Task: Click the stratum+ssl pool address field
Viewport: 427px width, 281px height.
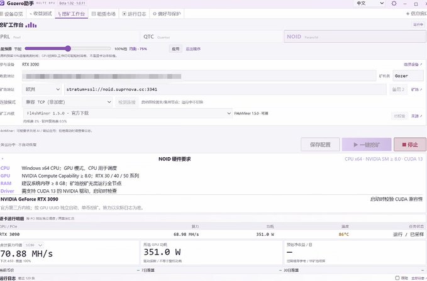Action: pyautogui.click(x=225, y=89)
